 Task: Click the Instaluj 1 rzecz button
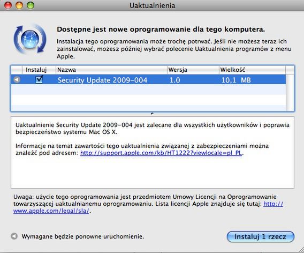260,236
